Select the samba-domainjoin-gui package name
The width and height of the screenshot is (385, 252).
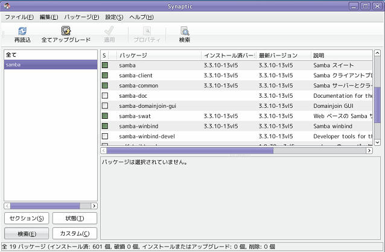[x=148, y=106]
